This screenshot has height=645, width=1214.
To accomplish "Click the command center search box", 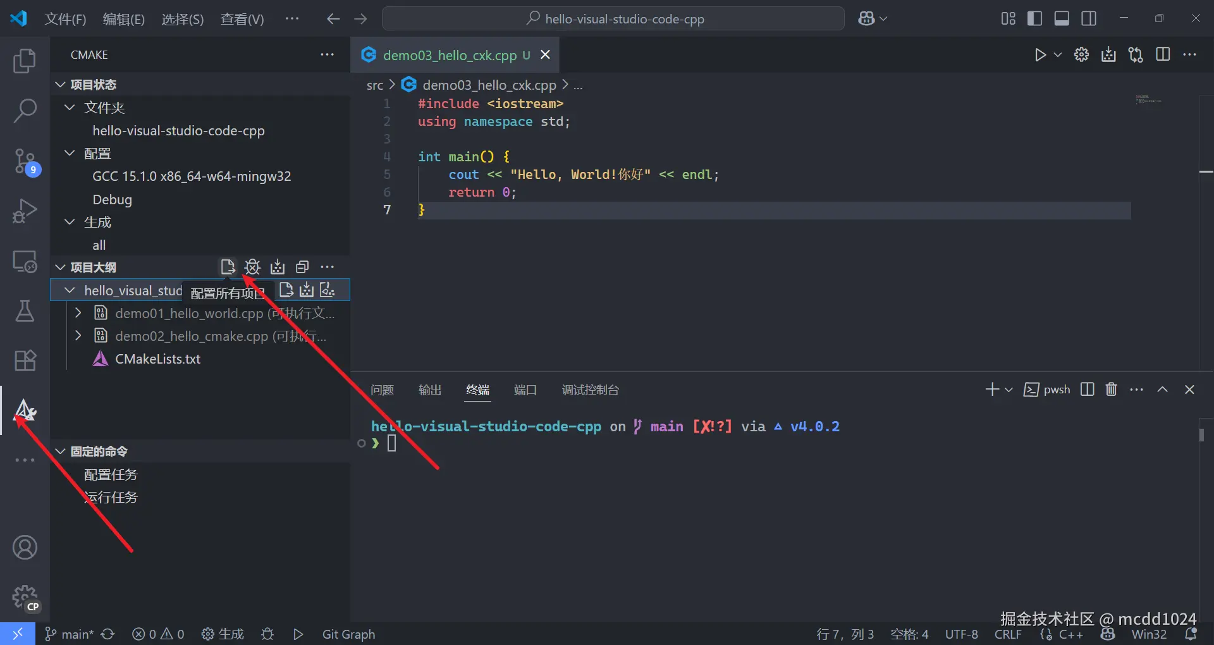I will click(x=613, y=19).
